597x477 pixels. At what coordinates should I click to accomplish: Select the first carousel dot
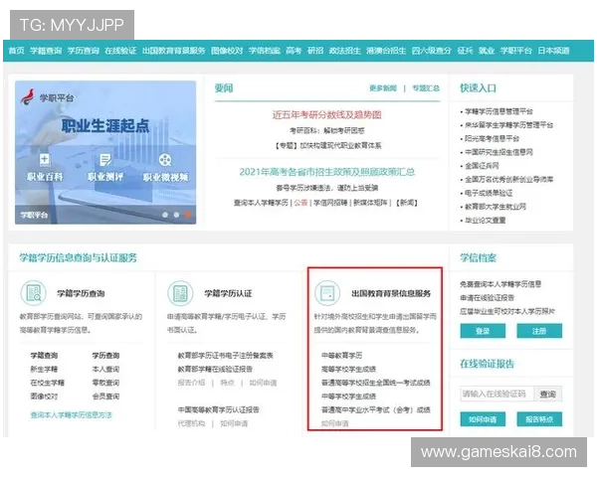(x=165, y=215)
